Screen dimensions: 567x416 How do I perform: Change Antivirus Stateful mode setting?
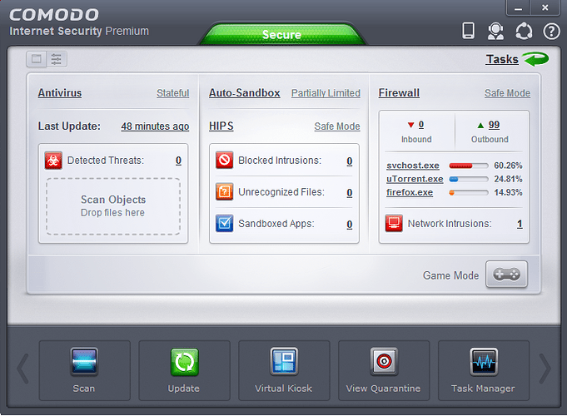[x=173, y=93]
